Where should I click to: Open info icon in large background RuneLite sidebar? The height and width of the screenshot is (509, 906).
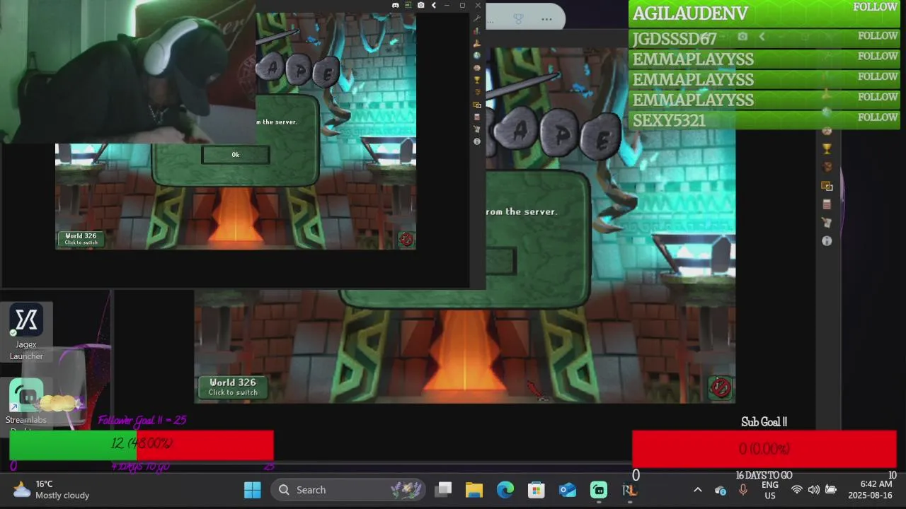coord(827,241)
